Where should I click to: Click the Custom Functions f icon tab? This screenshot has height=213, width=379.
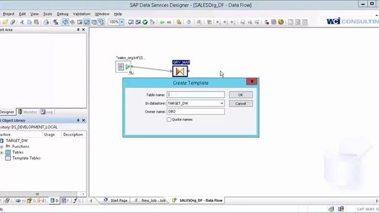tap(75, 201)
